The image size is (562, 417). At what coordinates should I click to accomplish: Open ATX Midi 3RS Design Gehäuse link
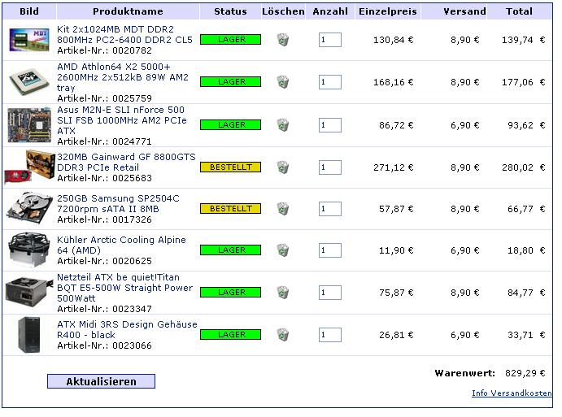tap(127, 329)
